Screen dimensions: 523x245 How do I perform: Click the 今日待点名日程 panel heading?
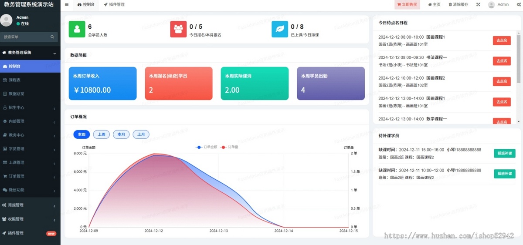click(393, 23)
